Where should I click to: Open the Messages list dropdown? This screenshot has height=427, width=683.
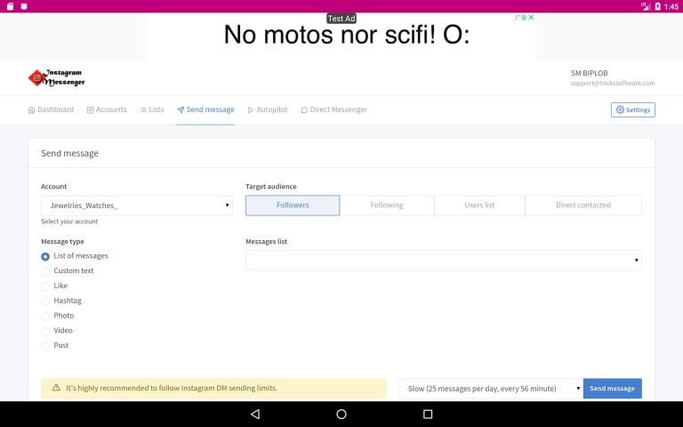(443, 260)
